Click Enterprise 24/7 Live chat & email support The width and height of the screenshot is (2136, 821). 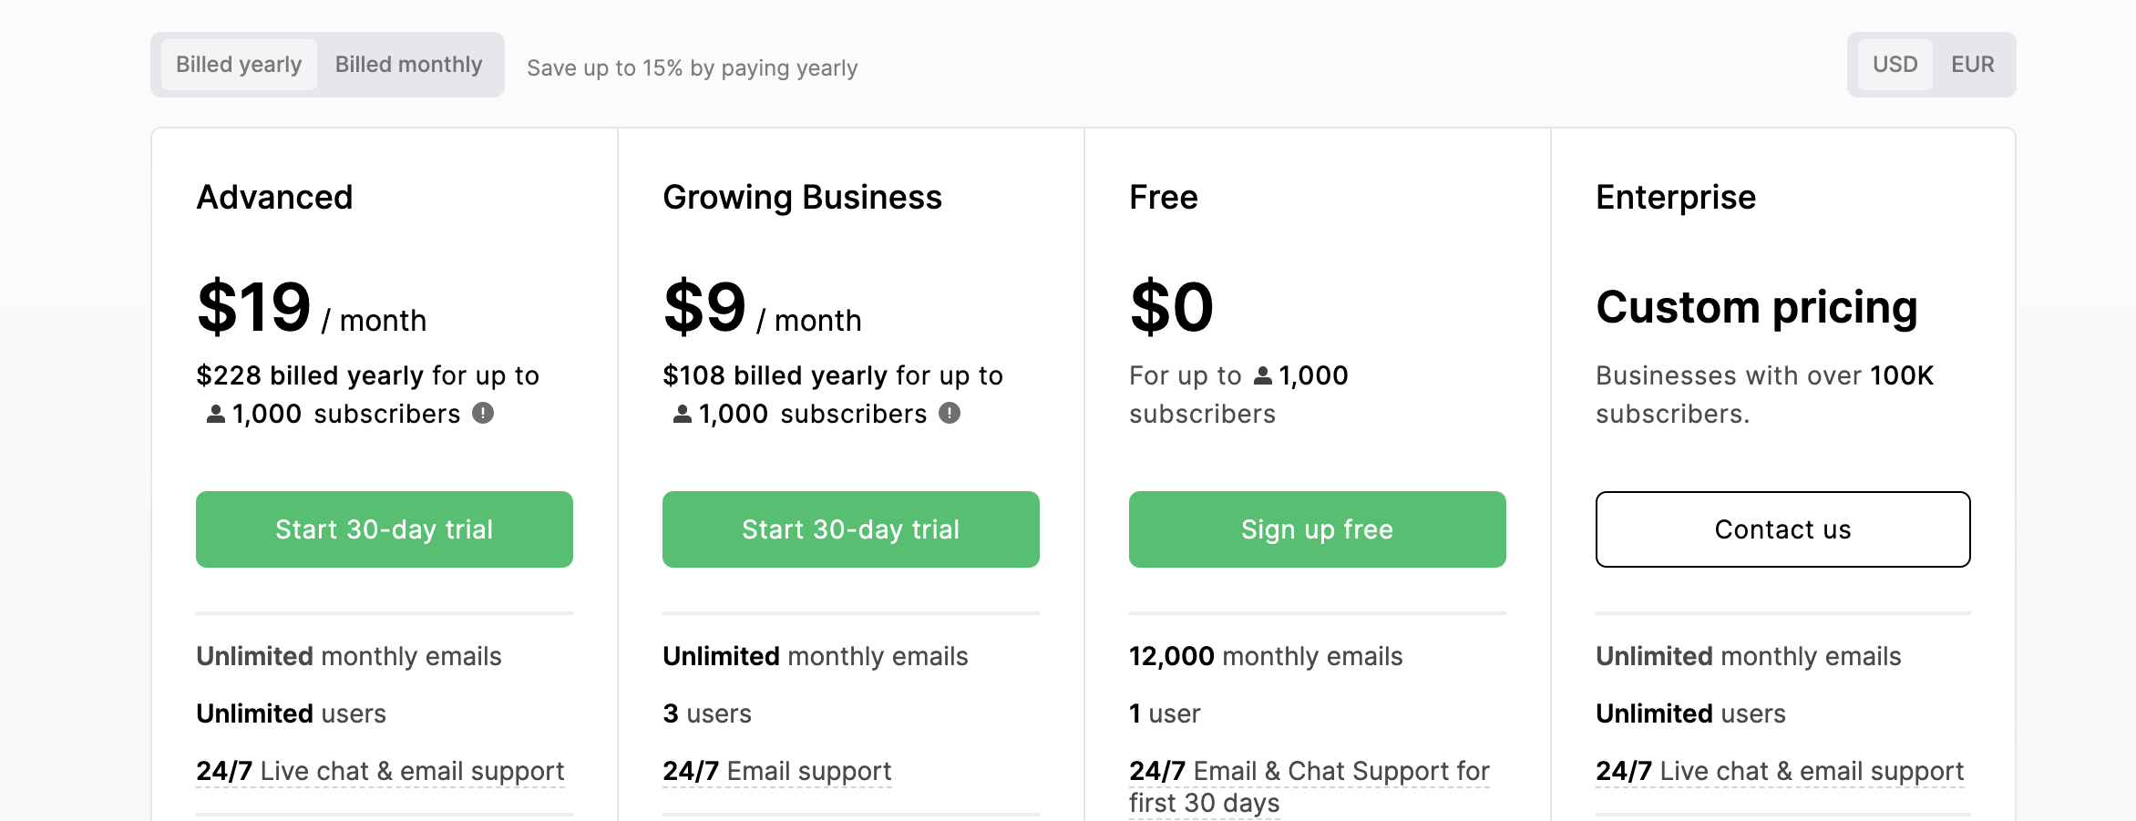(x=1781, y=772)
